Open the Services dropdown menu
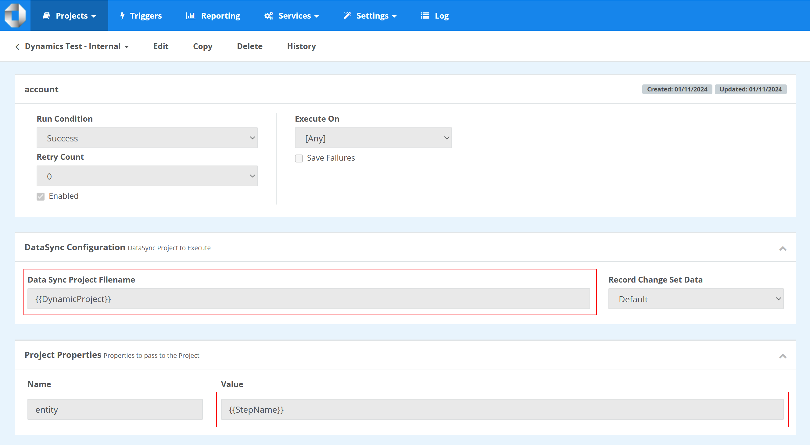810x445 pixels. coord(292,16)
